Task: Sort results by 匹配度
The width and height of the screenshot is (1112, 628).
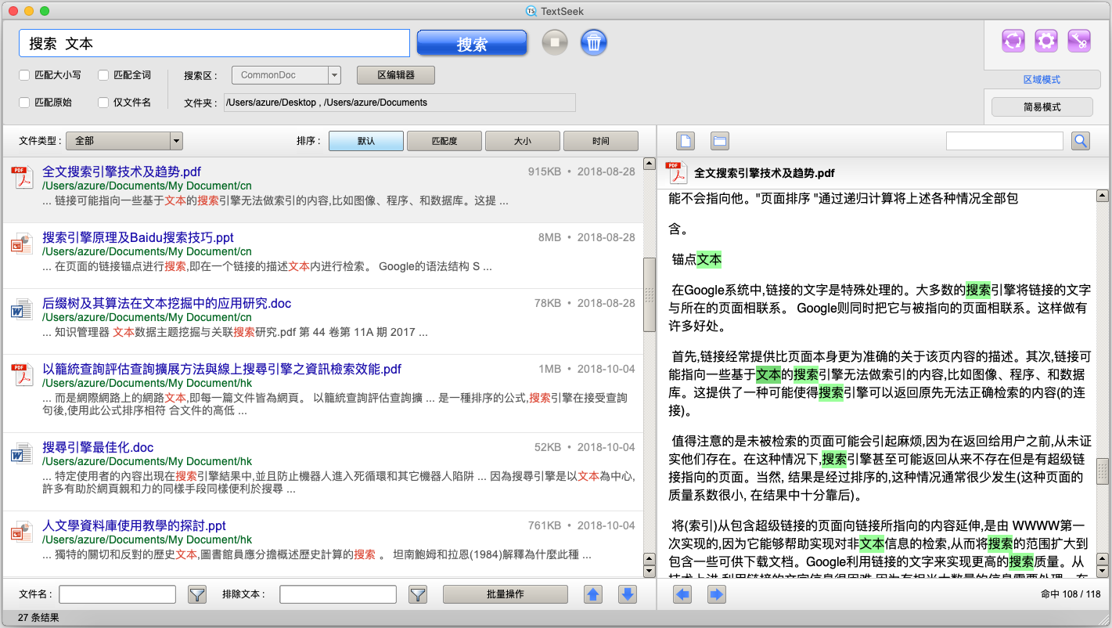Action: click(444, 141)
